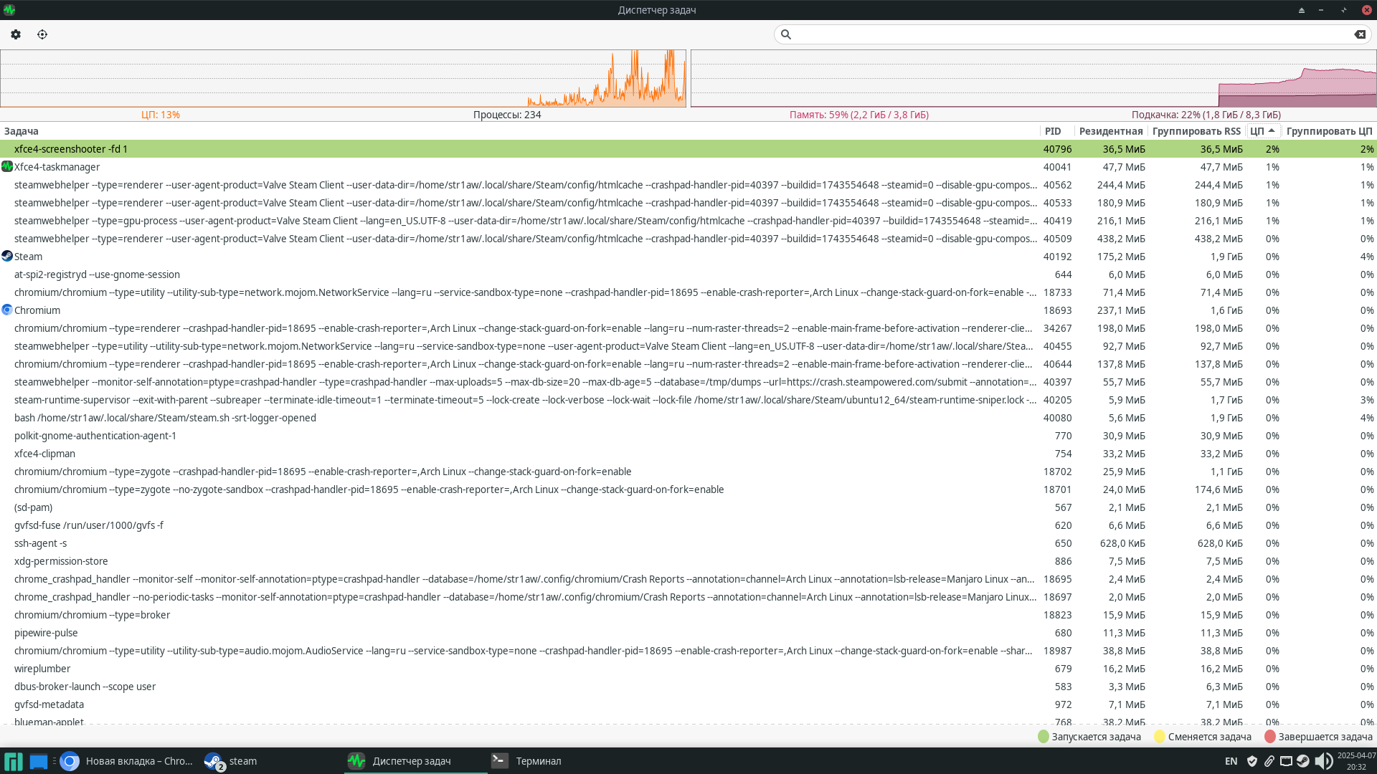Select the Steam process row

(29, 257)
